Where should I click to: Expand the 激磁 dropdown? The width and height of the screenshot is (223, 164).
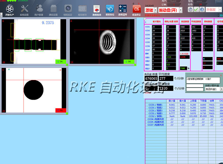(156, 10)
